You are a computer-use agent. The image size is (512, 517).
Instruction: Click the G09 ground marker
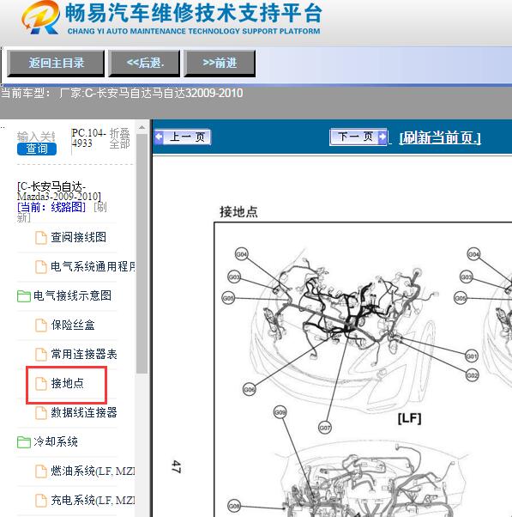pos(280,412)
